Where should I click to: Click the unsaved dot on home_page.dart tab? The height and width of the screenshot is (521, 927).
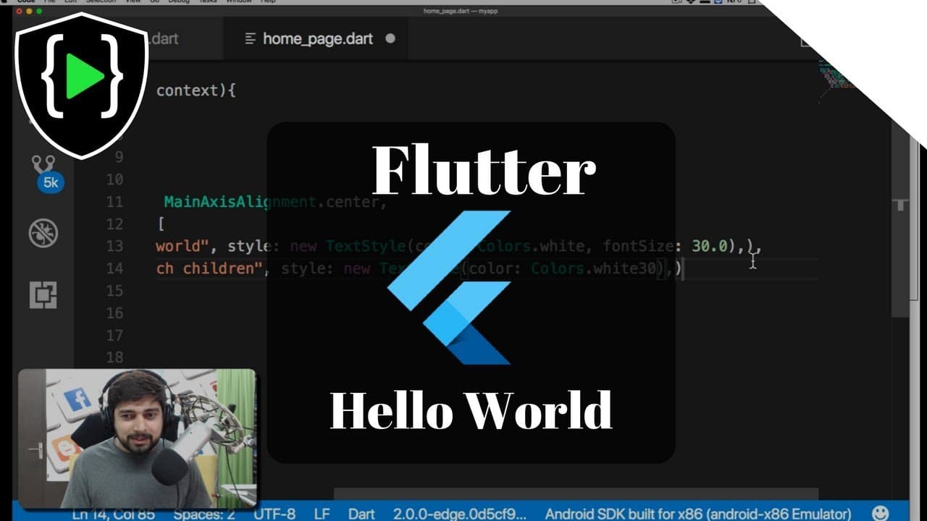point(390,38)
